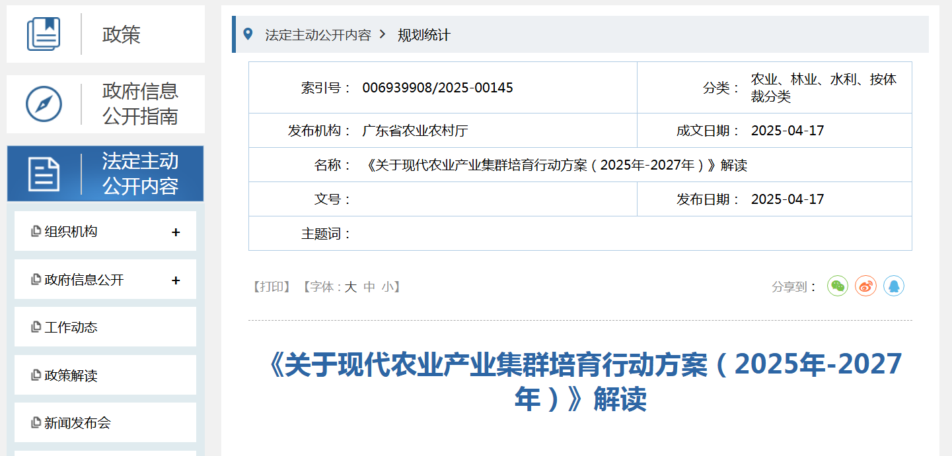Expand the 政府信息公开 plus sign
The image size is (952, 456).
click(x=176, y=280)
